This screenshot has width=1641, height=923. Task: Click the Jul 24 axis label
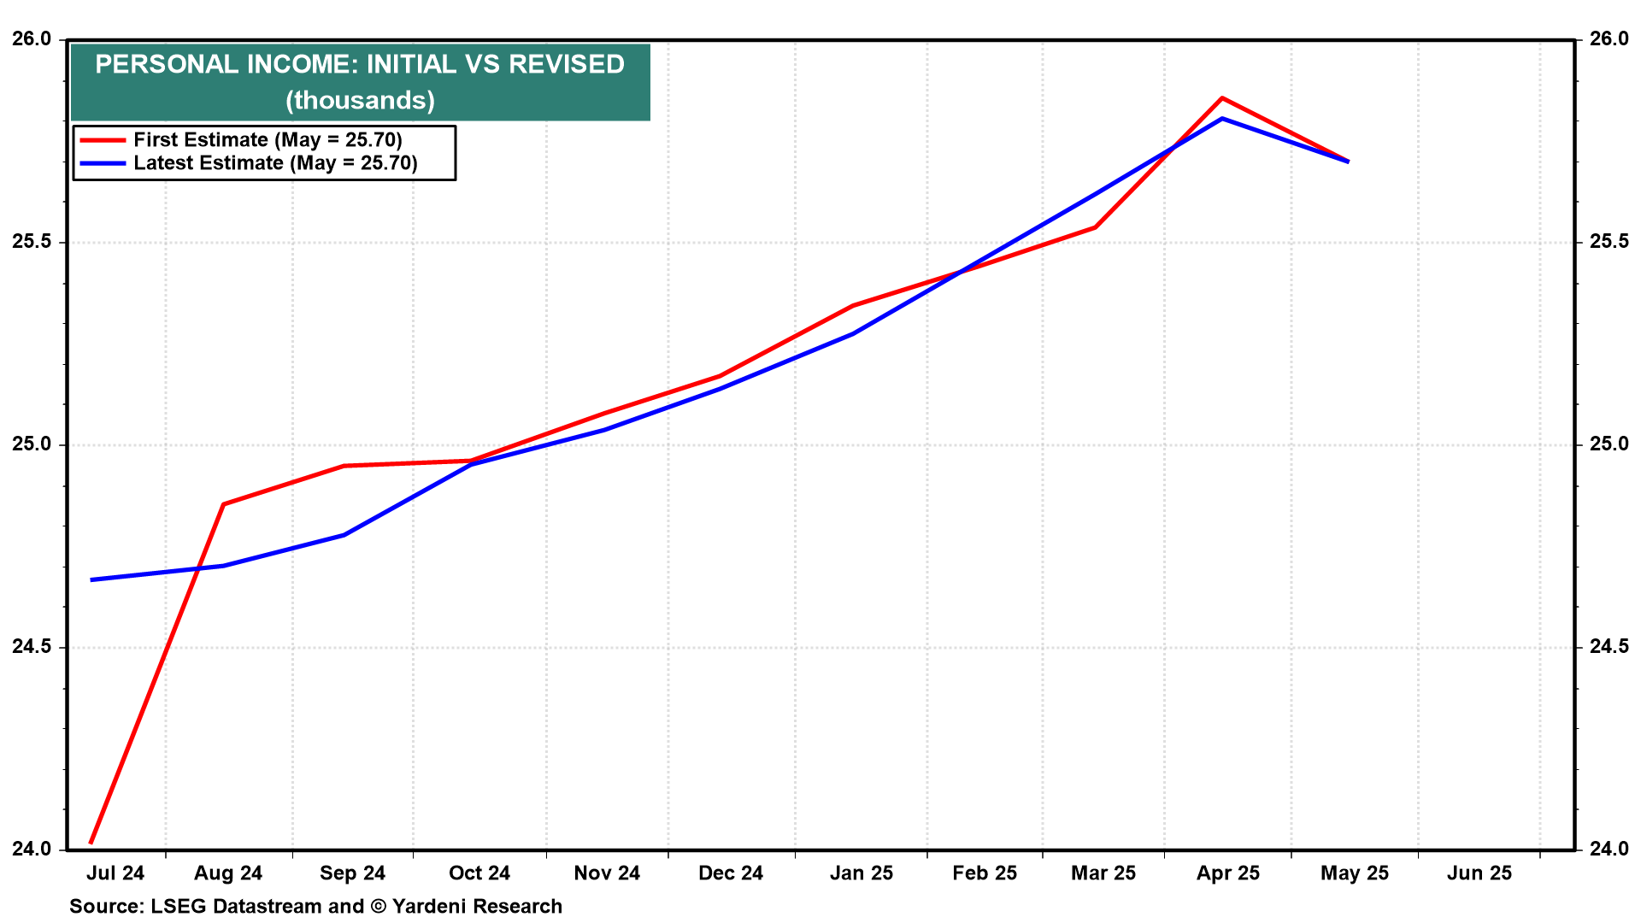coord(115,873)
